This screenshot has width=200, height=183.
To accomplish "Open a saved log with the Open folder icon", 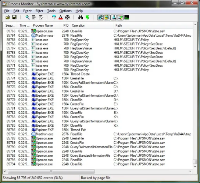I will [x=8, y=18].
